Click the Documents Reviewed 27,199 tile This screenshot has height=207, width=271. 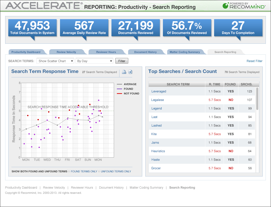click(x=136, y=28)
